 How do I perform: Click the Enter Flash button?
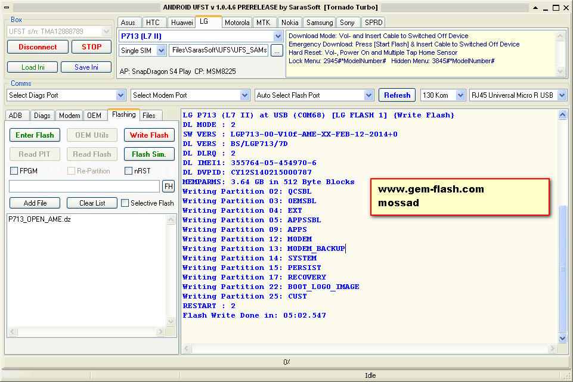pyautogui.click(x=35, y=135)
